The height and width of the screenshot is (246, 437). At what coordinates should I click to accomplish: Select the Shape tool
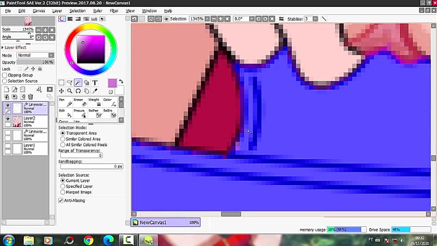[87, 83]
